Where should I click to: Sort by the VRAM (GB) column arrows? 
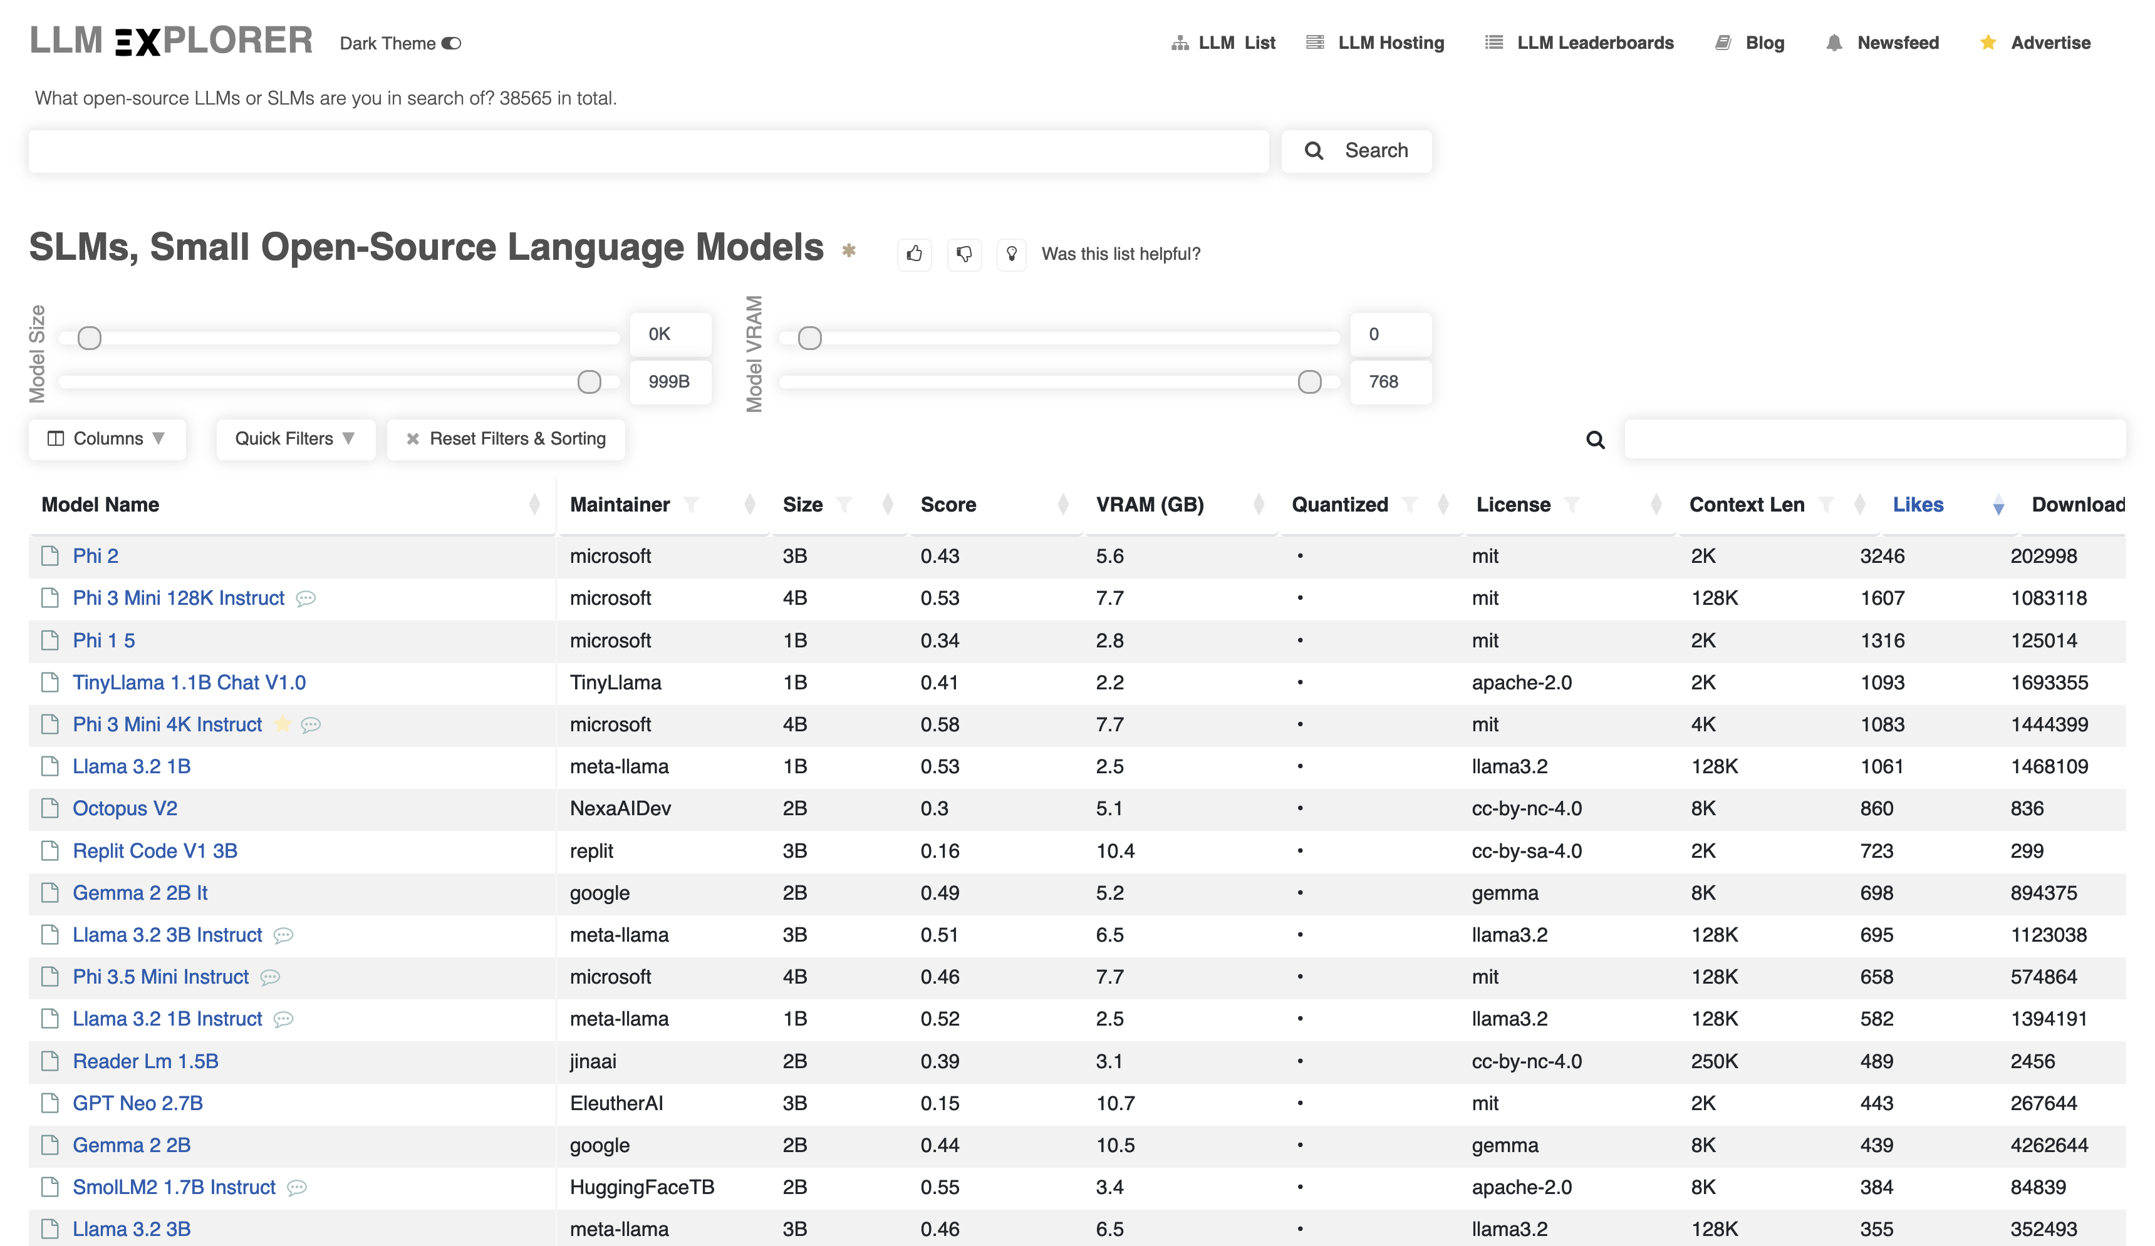(x=1258, y=505)
